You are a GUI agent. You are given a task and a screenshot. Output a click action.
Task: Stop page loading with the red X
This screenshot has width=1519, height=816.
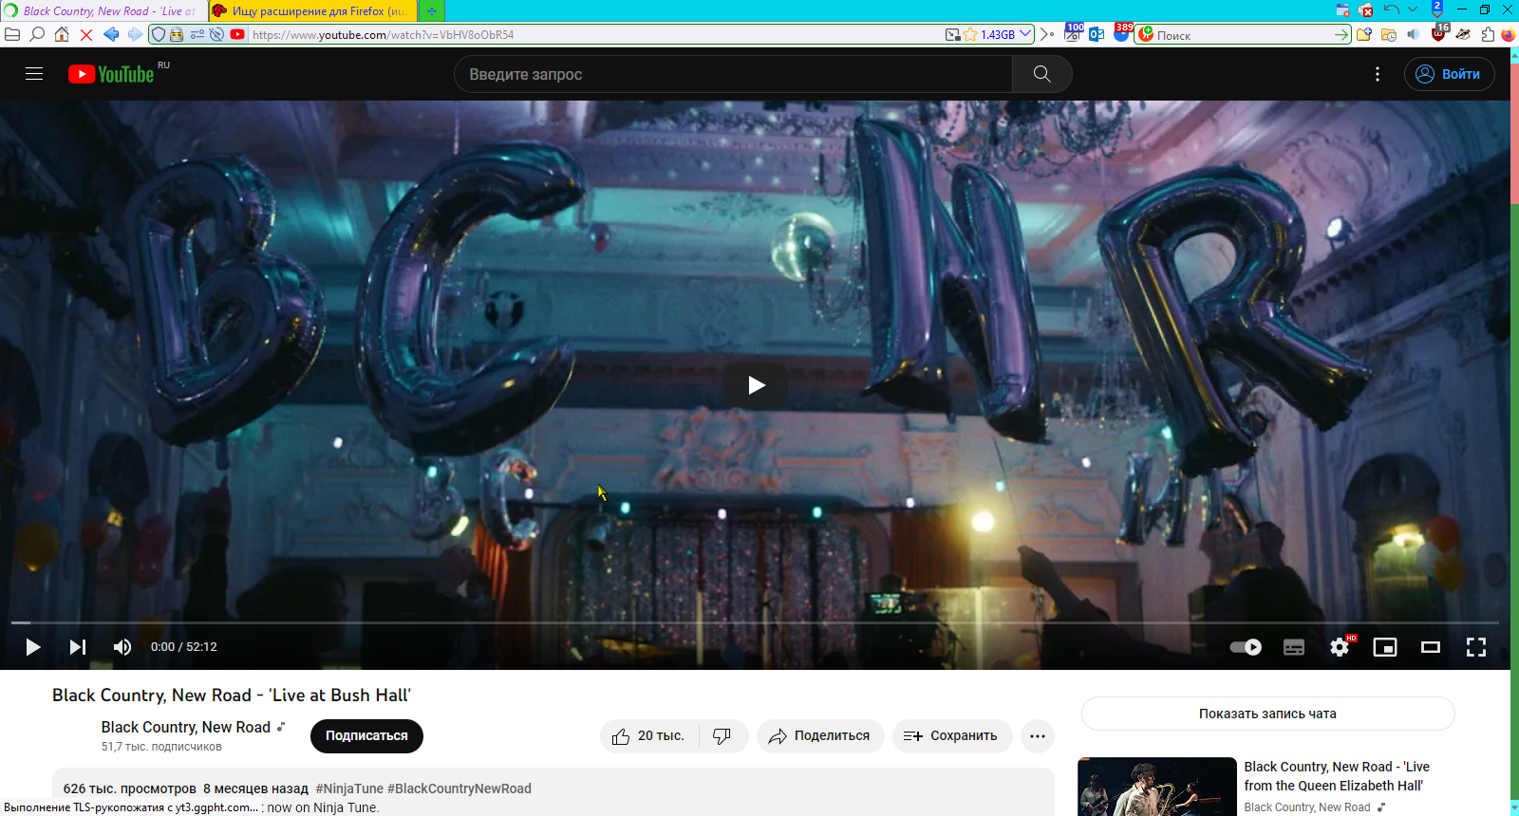pos(86,34)
